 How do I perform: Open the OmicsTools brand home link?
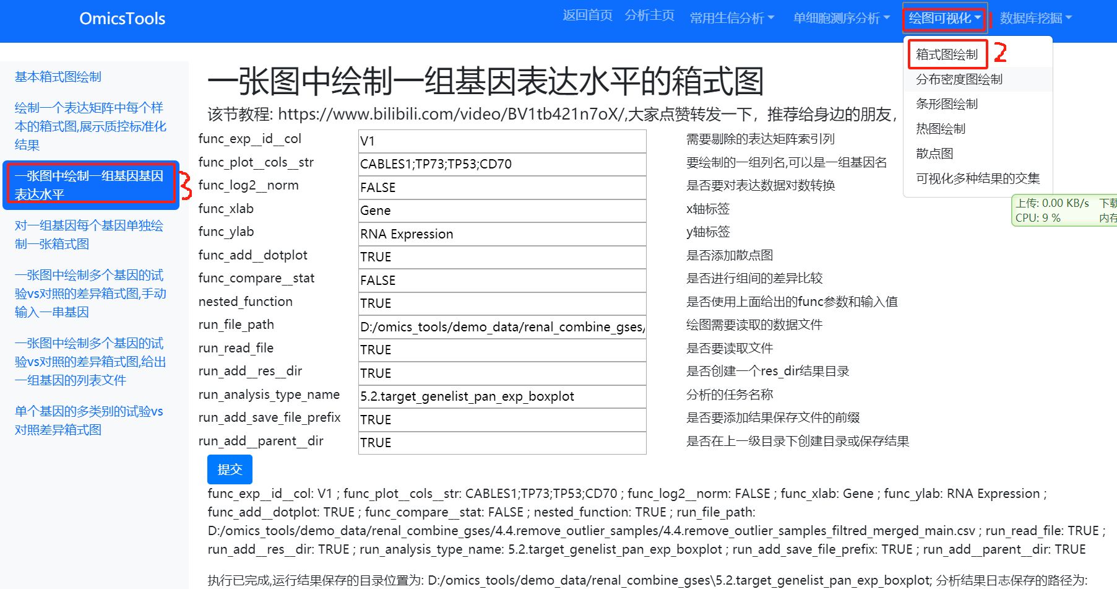123,19
